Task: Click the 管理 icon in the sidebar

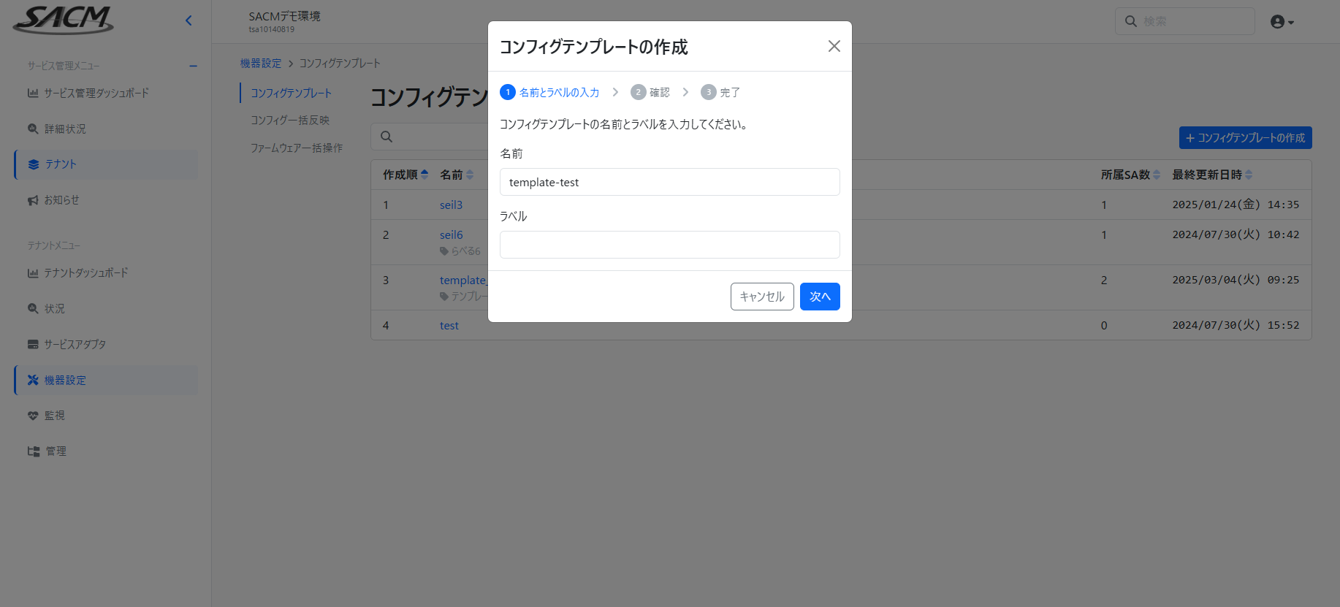Action: click(x=34, y=451)
